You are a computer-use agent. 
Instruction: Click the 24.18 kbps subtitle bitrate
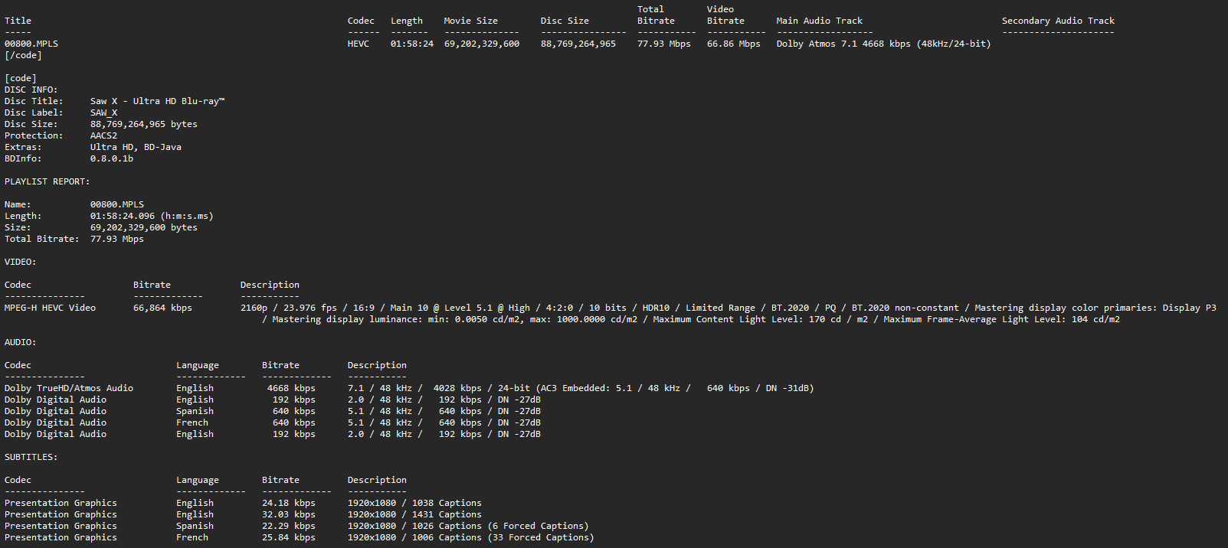point(288,503)
